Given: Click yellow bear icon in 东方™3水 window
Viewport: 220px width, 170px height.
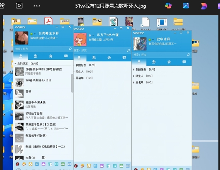Looking at the screenshot, I should (x=89, y=166).
